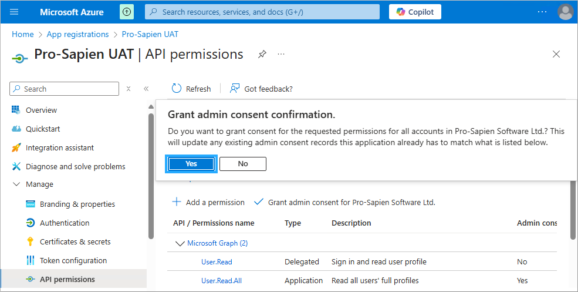The image size is (578, 292).
Task: Collapse the Manage section chevron
Action: (x=16, y=184)
